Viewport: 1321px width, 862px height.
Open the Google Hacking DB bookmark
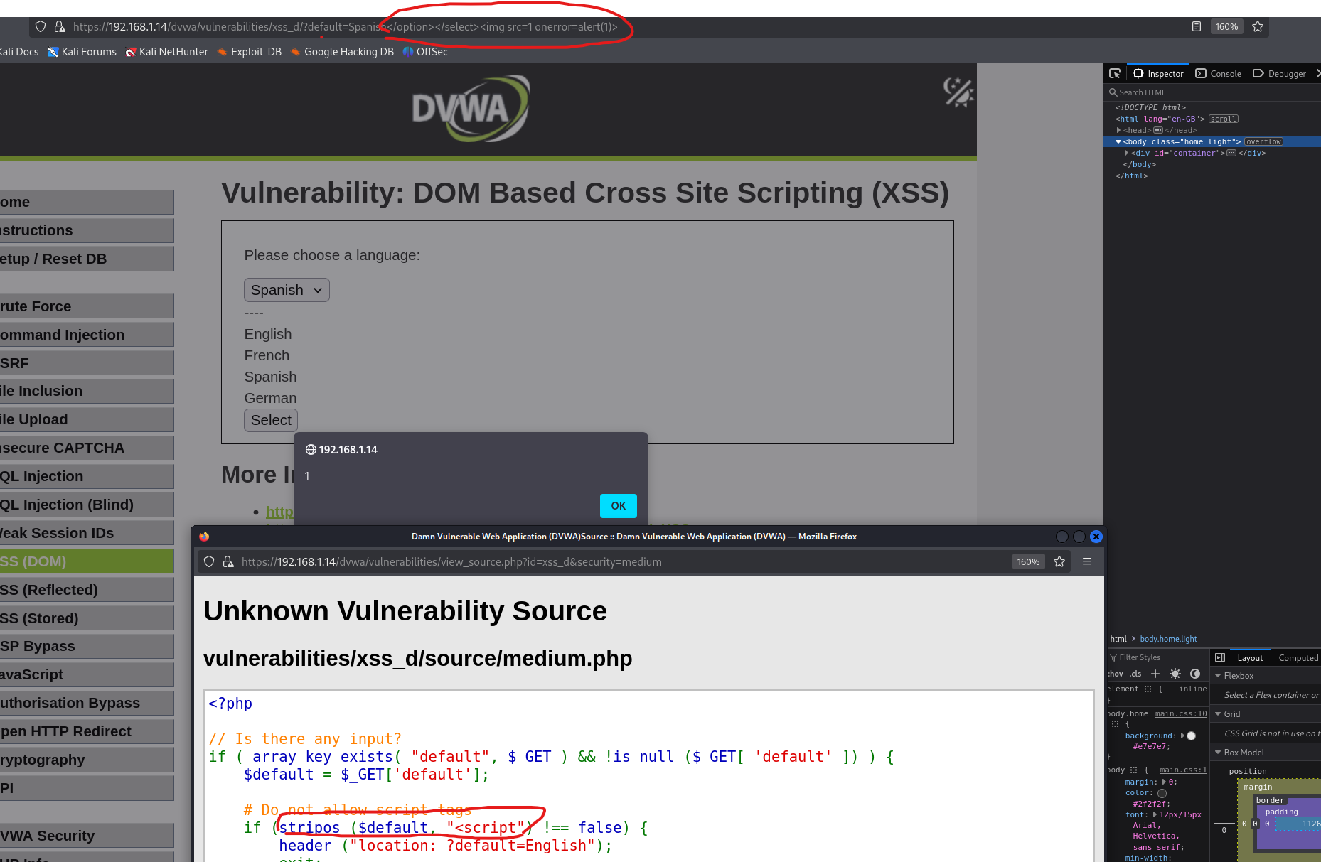click(342, 52)
